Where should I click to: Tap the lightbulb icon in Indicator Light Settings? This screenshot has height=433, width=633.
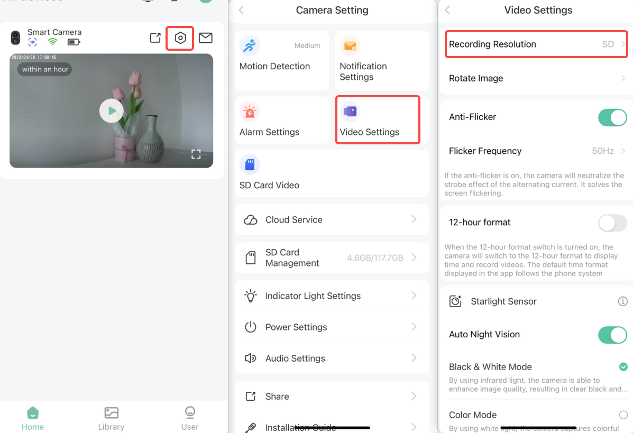click(x=251, y=296)
